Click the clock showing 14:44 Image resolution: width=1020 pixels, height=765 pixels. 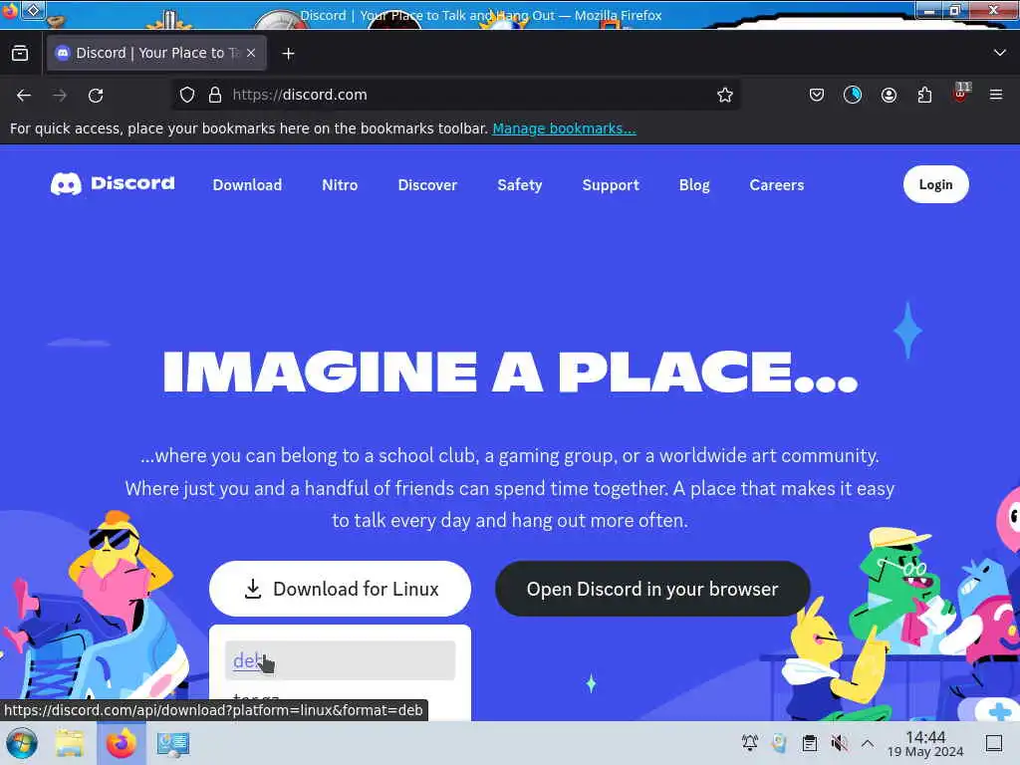pyautogui.click(x=925, y=743)
